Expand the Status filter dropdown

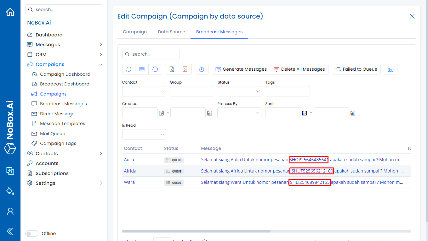point(240,91)
